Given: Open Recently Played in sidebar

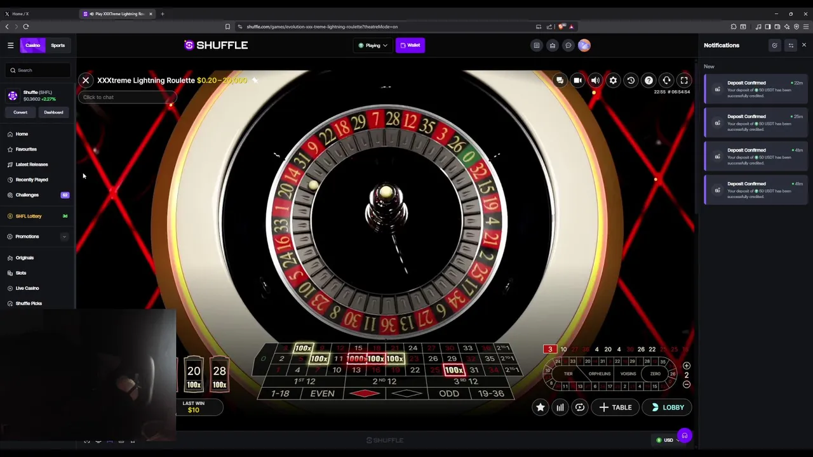Looking at the screenshot, I should [32, 180].
